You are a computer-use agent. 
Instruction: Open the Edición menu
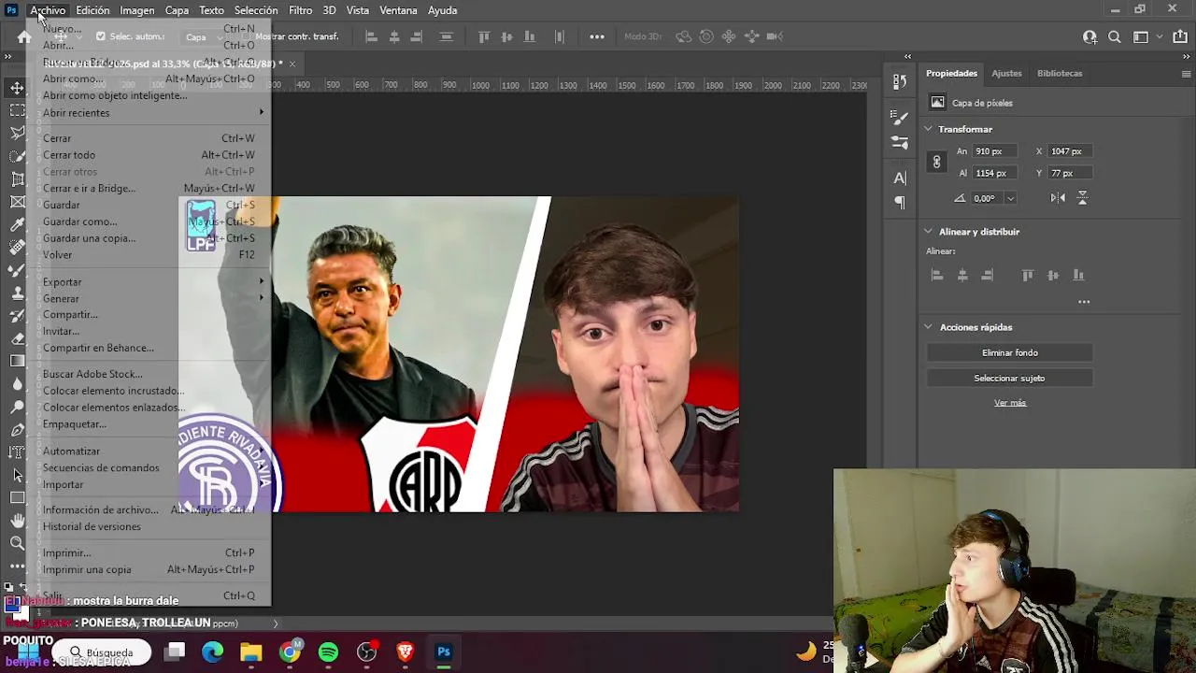(x=93, y=10)
